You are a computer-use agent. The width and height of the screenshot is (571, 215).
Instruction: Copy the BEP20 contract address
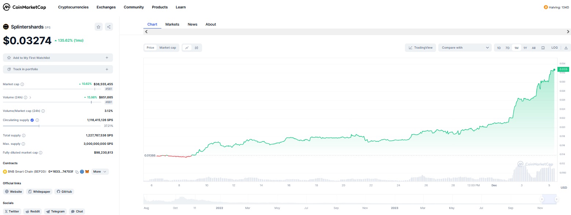click(x=77, y=171)
